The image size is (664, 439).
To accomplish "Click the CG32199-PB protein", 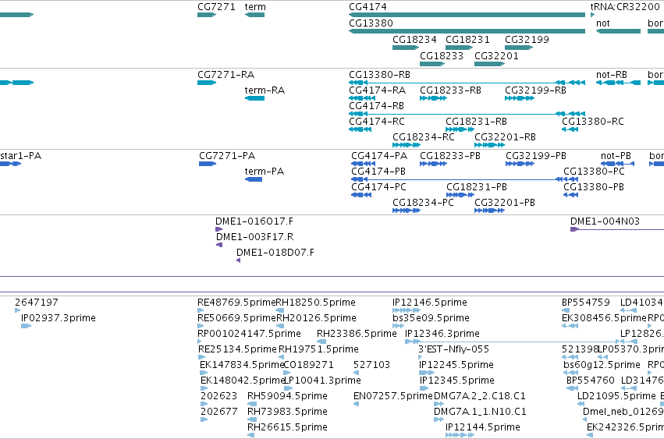I will click(520, 164).
